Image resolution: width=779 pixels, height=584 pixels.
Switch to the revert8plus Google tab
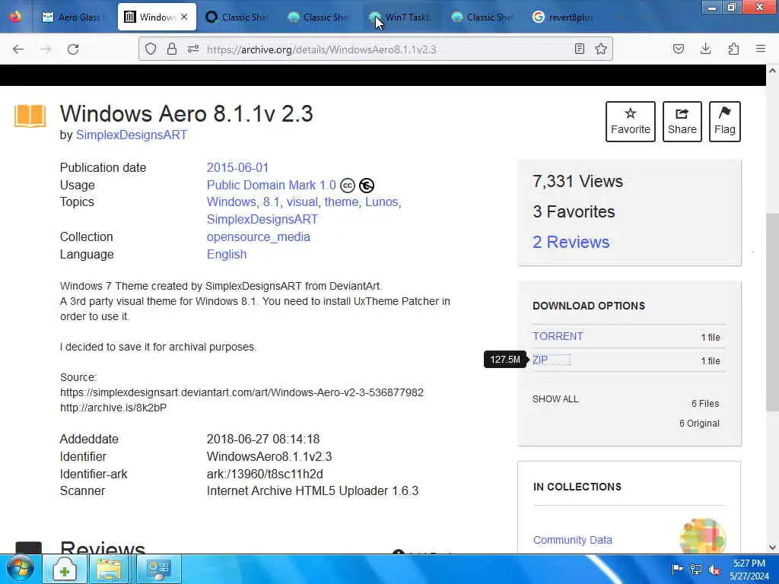tap(564, 17)
